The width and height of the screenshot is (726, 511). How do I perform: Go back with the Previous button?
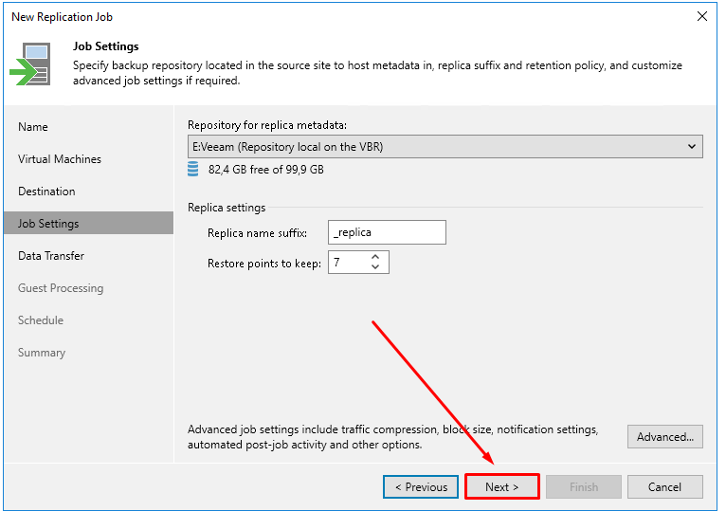(x=421, y=487)
